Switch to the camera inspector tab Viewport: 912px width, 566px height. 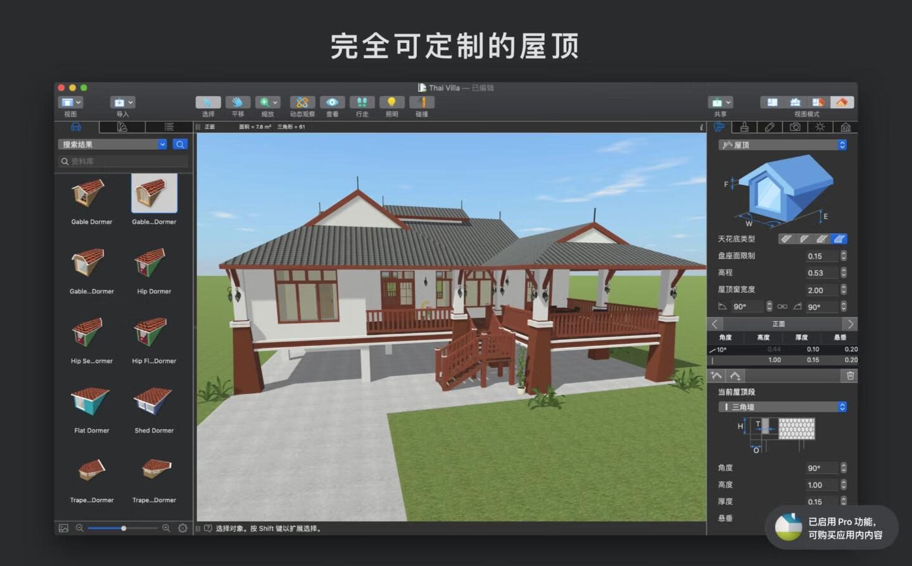[795, 127]
